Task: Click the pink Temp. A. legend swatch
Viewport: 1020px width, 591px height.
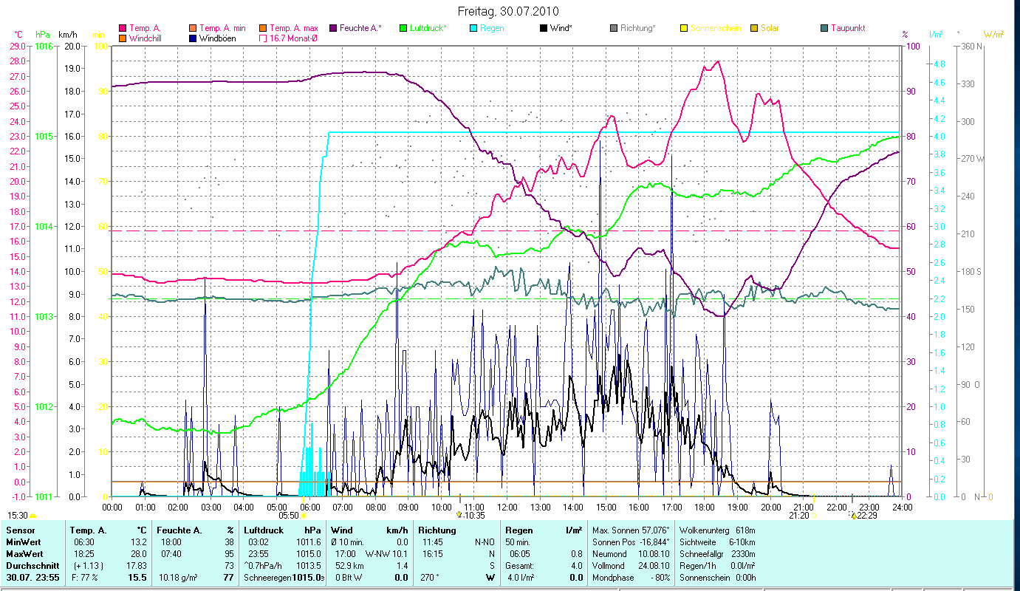Action: pos(122,28)
